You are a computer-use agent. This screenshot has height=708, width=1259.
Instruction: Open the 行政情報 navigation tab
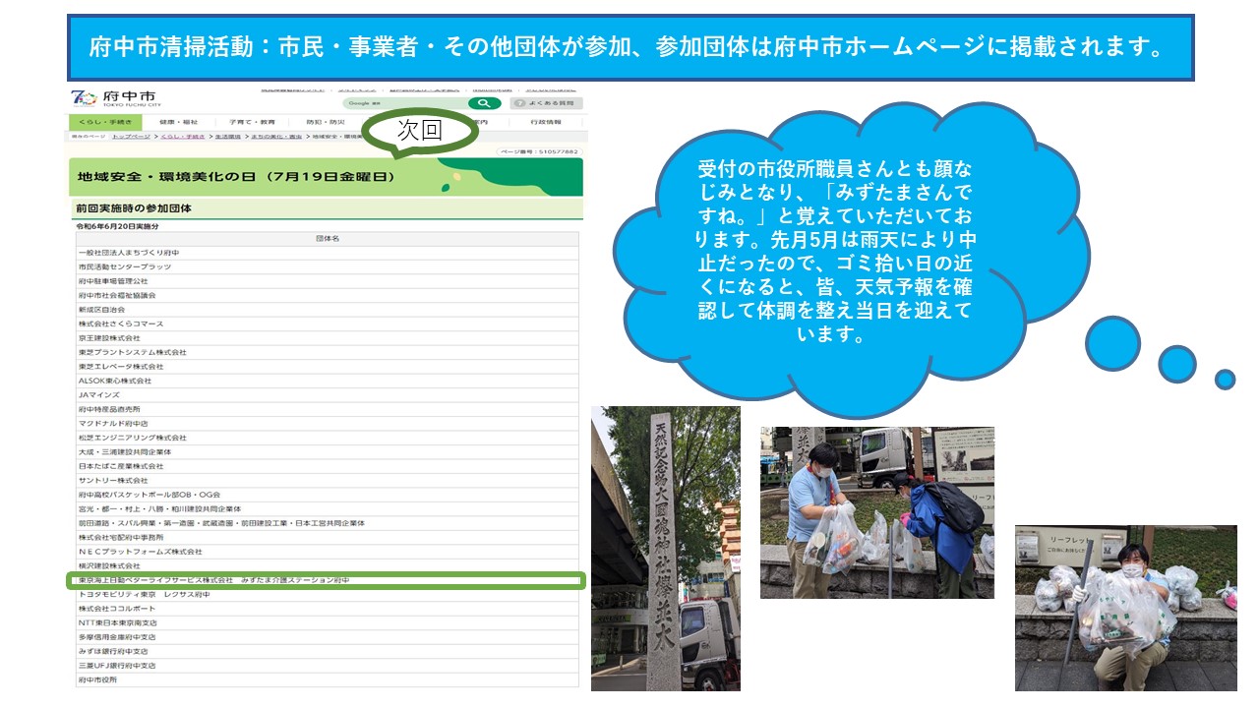(545, 122)
